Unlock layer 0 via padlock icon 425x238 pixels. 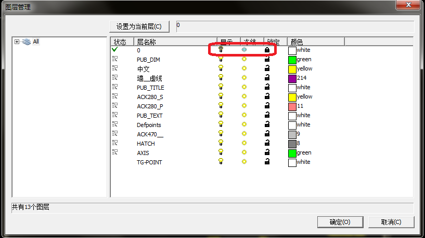coord(267,50)
